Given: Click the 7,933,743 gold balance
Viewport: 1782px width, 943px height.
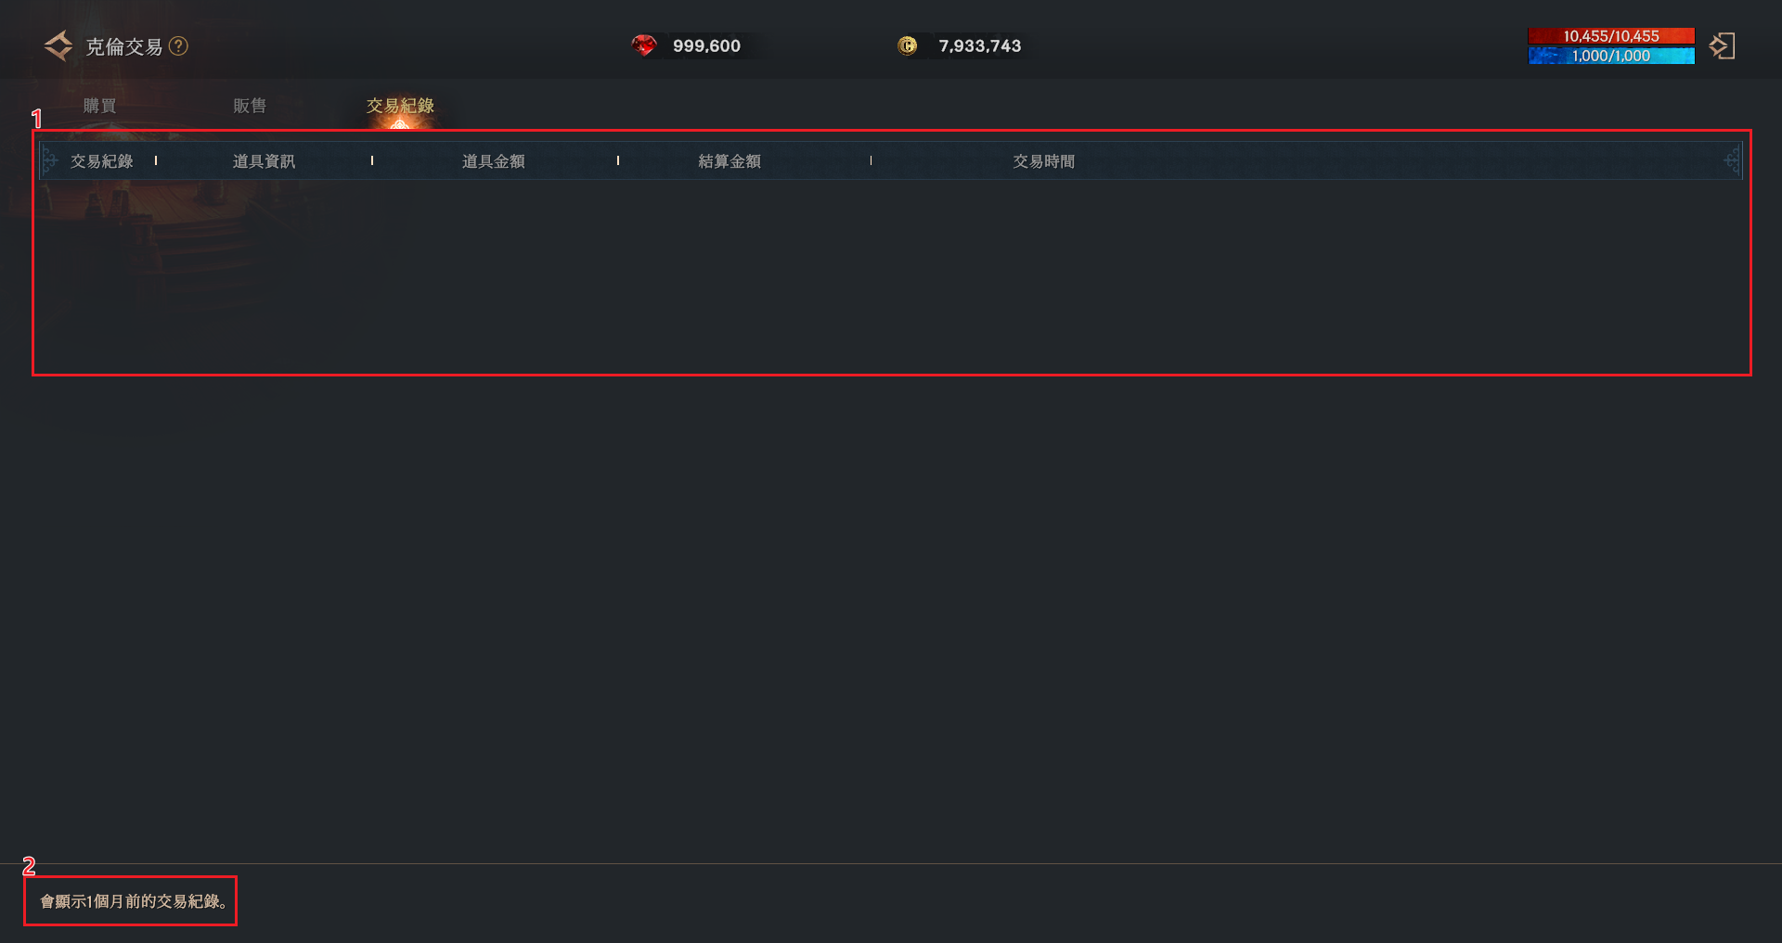Looking at the screenshot, I should pyautogui.click(x=979, y=45).
